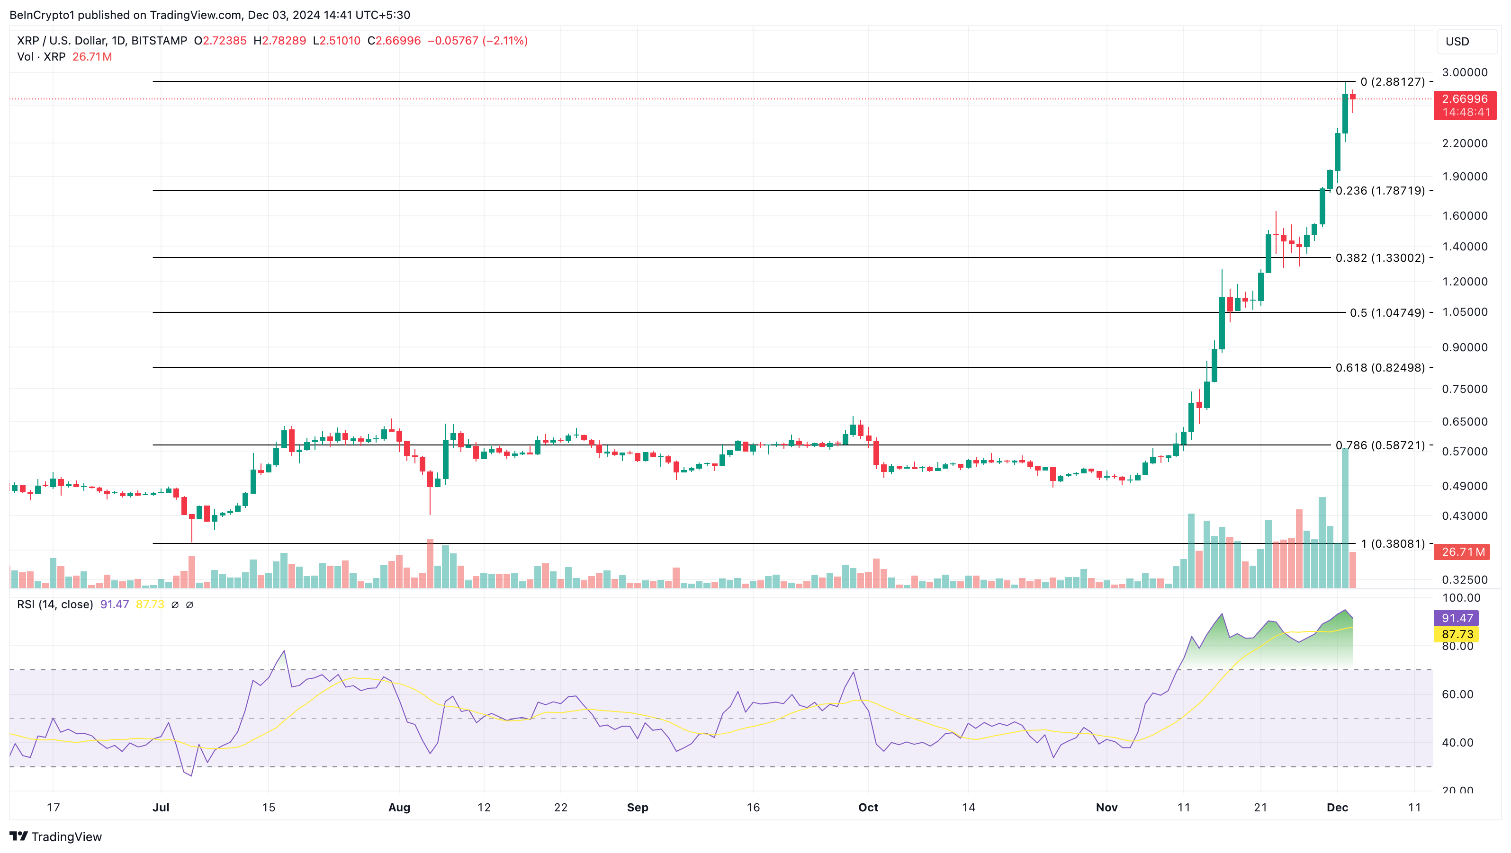1511x853 pixels.
Task: Click the 0.618 (0.82498) Fibonacci level label
Action: coord(1380,368)
